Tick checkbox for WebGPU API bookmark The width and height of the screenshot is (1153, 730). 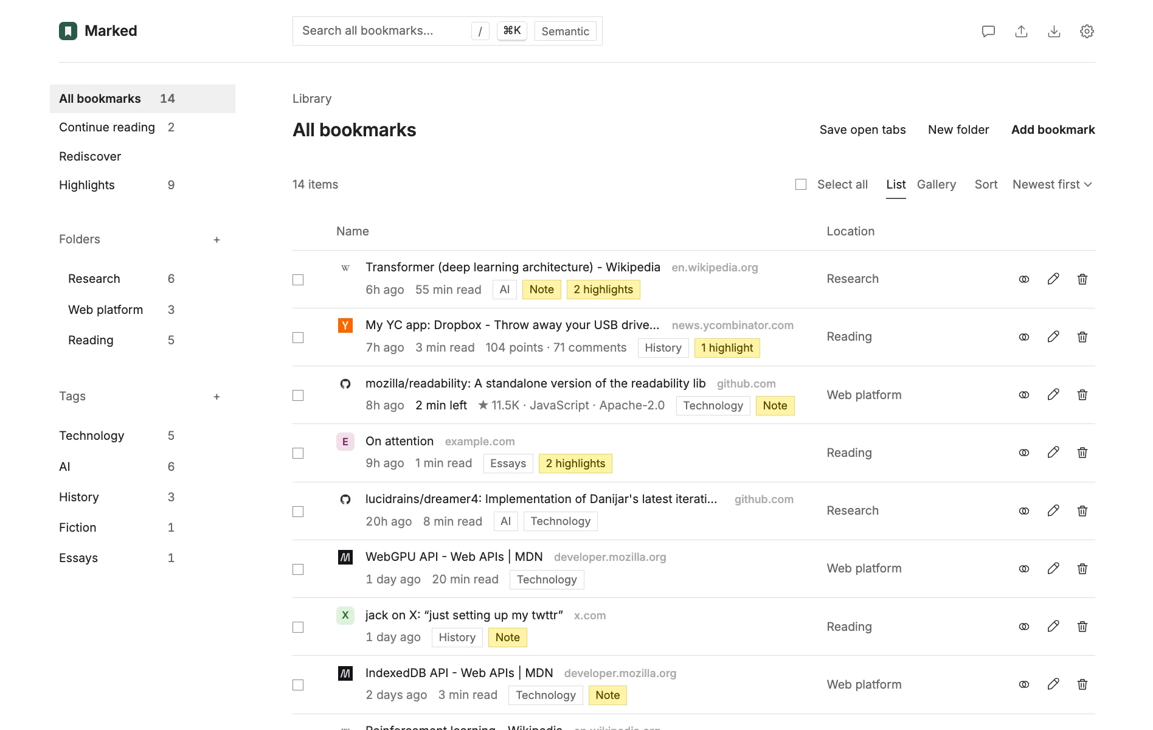(298, 569)
